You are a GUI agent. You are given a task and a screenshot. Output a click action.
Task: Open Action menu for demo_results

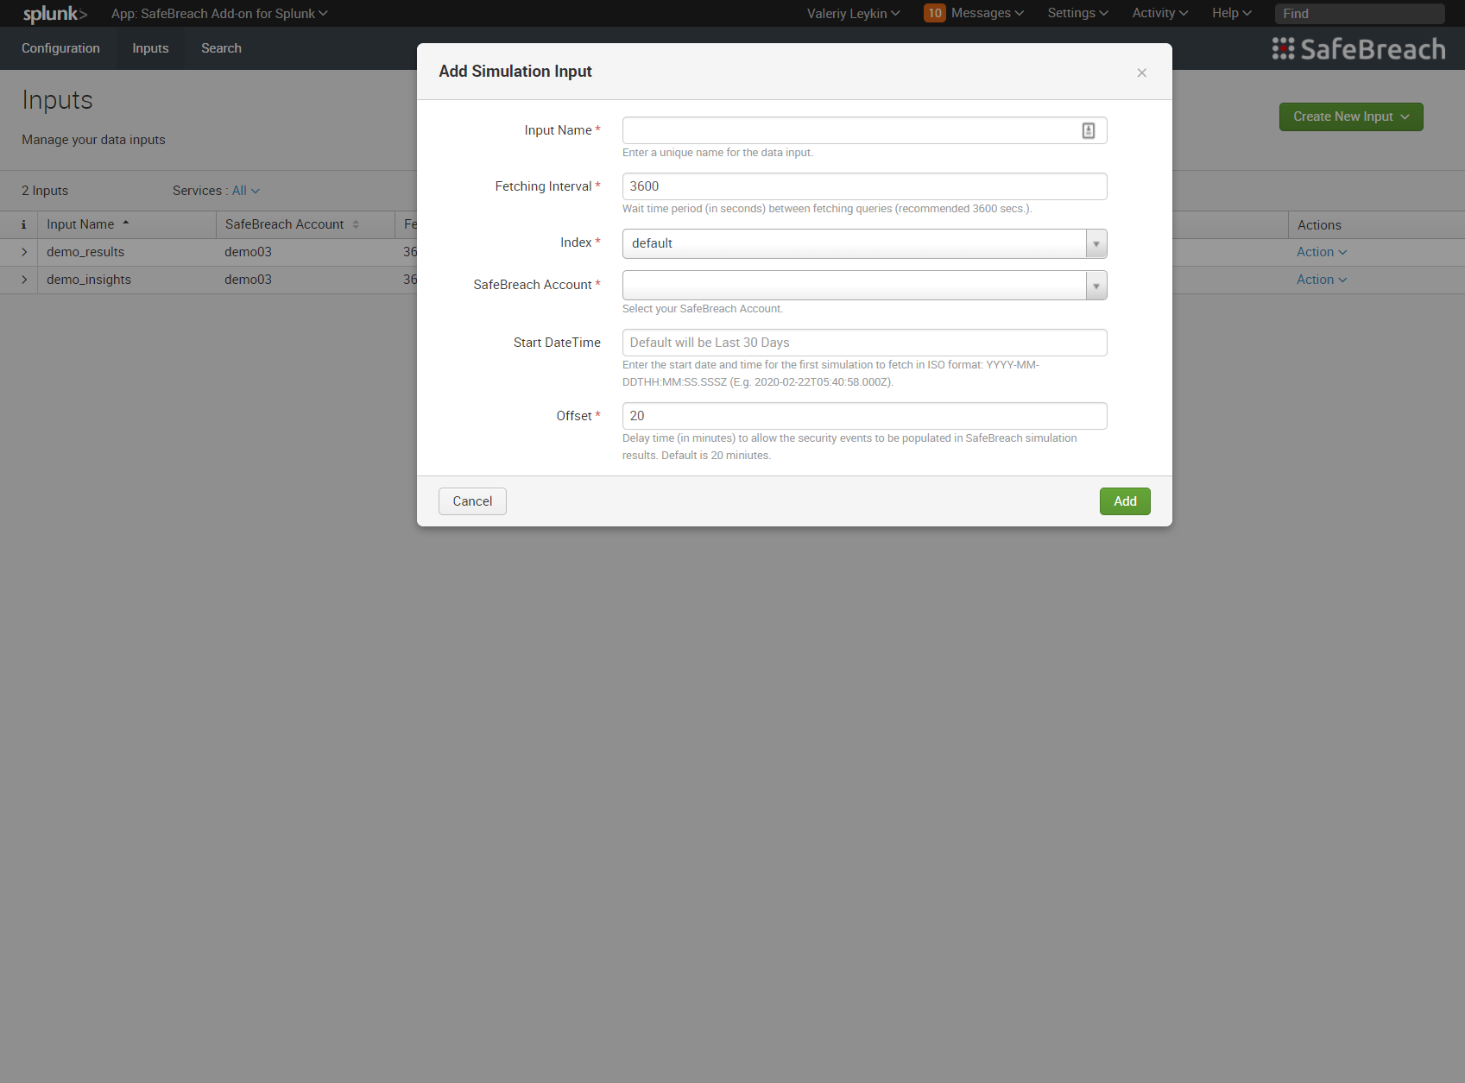pos(1322,252)
